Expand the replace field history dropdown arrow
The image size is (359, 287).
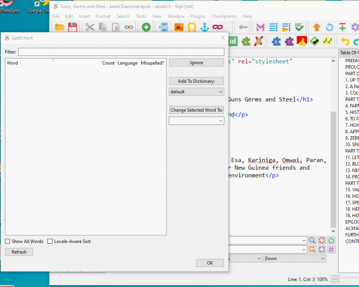coord(304,249)
